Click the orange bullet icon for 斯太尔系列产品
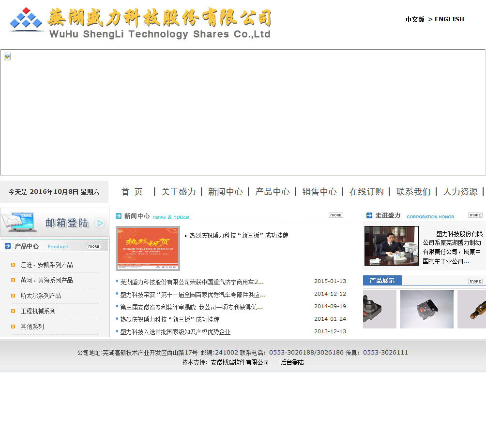Screen dimensions: 486x441 point(13,296)
